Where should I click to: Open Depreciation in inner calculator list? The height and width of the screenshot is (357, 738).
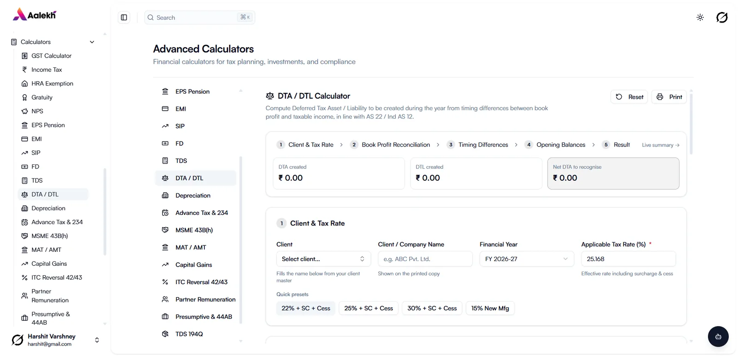[x=196, y=196]
